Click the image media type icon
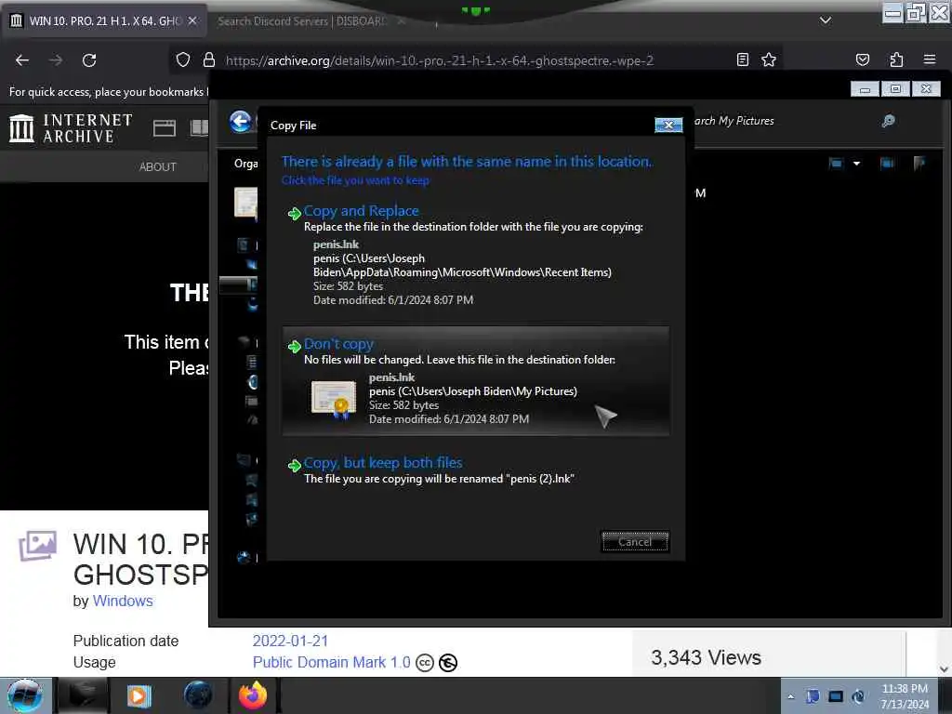 [37, 546]
